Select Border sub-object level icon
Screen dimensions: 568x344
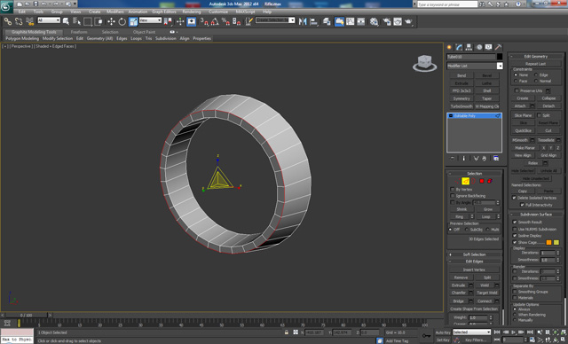(473, 181)
